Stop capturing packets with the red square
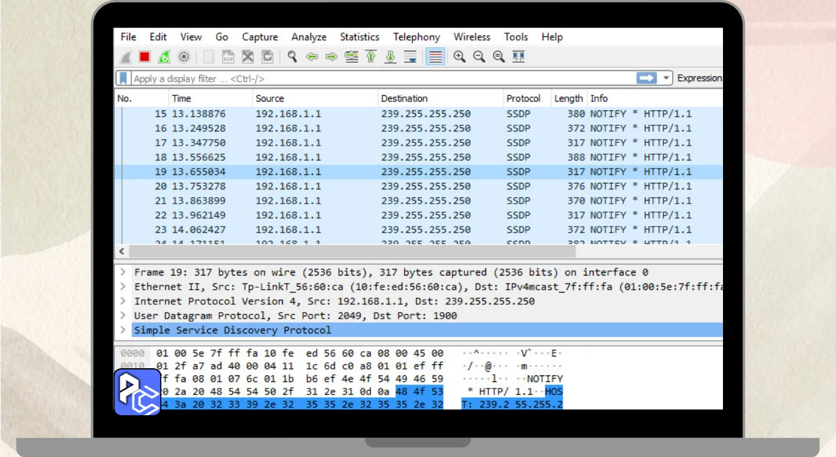 (x=144, y=57)
